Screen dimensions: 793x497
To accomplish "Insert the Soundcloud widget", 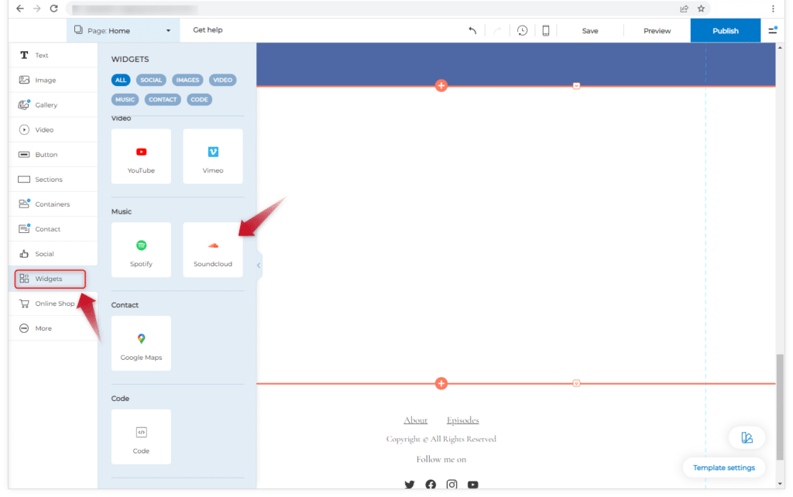I will (213, 250).
